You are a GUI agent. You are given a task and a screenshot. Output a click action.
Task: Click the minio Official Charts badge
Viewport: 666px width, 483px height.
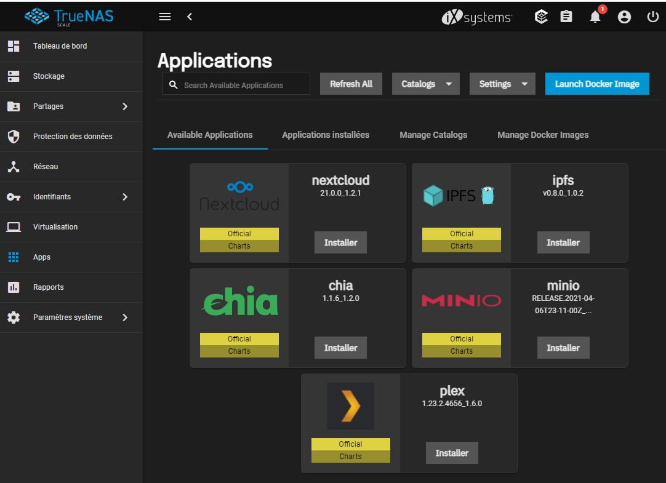tap(461, 345)
